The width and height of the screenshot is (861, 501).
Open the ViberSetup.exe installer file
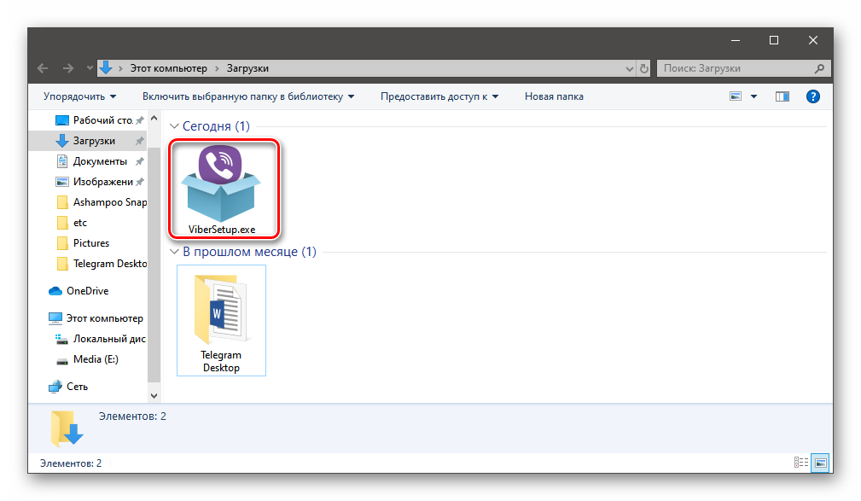[221, 189]
